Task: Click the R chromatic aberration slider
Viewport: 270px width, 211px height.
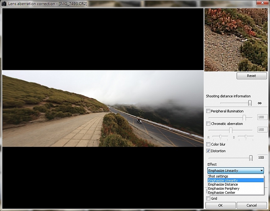Action: (220, 137)
